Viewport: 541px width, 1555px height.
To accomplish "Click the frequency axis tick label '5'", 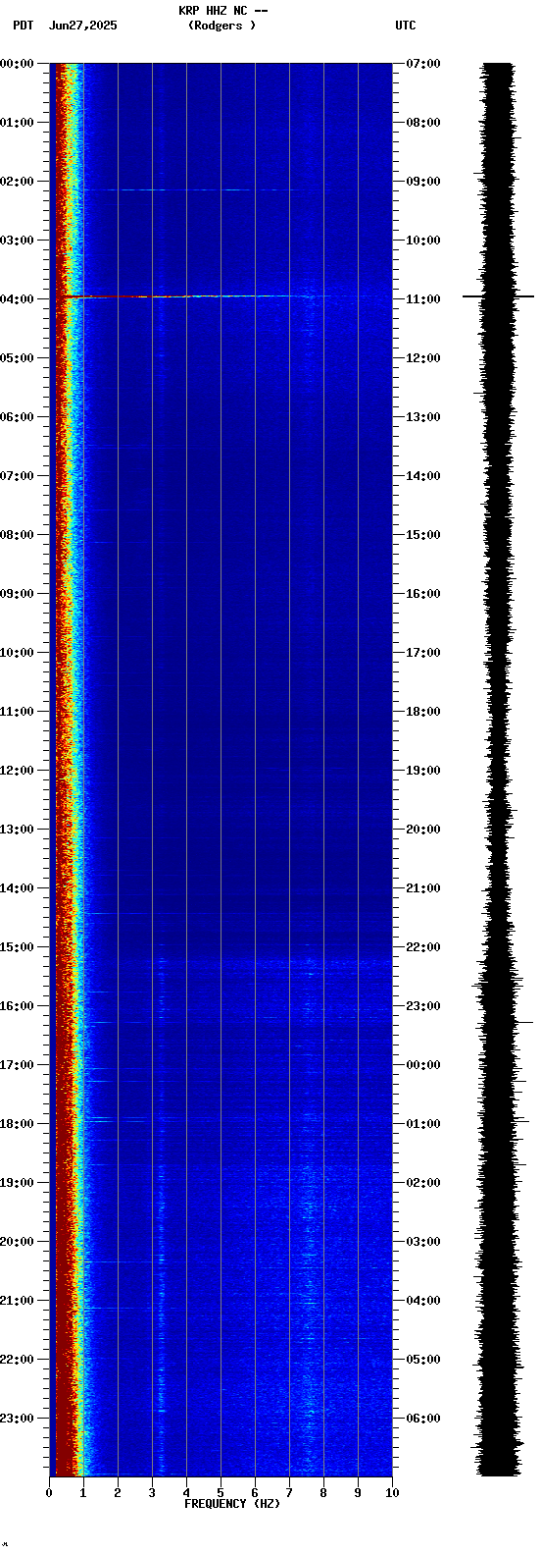I will 221,1493.
